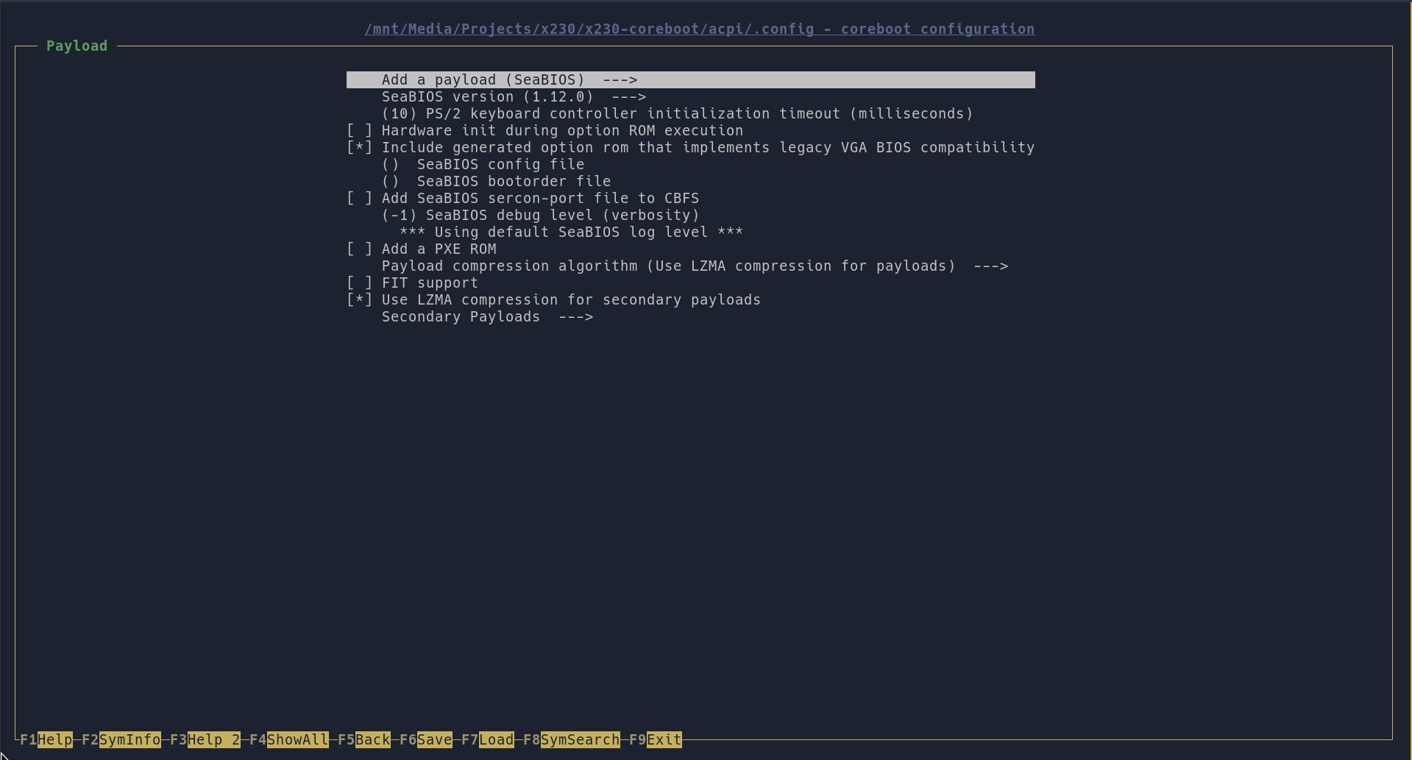Click the Payload menu heading
This screenshot has height=760, width=1412.
click(77, 46)
